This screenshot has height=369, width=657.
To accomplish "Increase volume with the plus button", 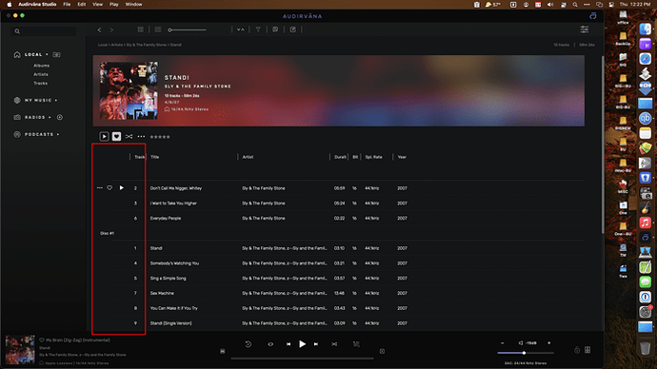I will click(x=548, y=343).
